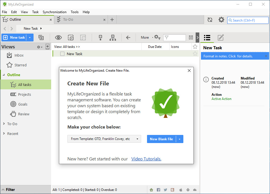Image resolution: width=270 pixels, height=194 pixels.
Task: Click the Blogger icon in status bar
Action: tap(172, 190)
